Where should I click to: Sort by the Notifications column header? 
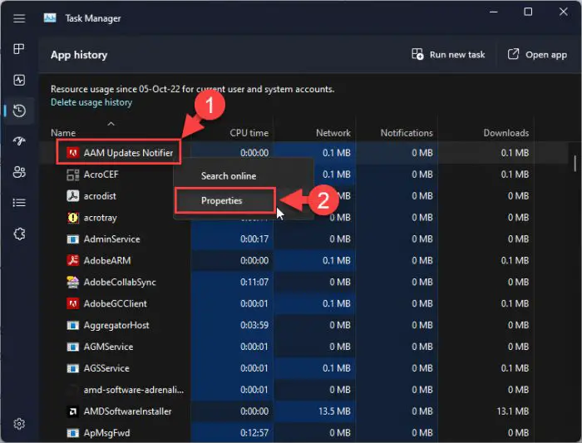point(407,133)
